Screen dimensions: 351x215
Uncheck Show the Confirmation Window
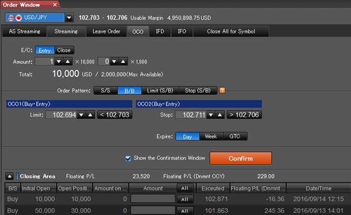coord(128,158)
